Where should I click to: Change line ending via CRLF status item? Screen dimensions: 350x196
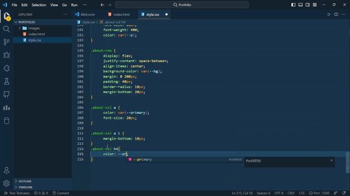(291, 193)
